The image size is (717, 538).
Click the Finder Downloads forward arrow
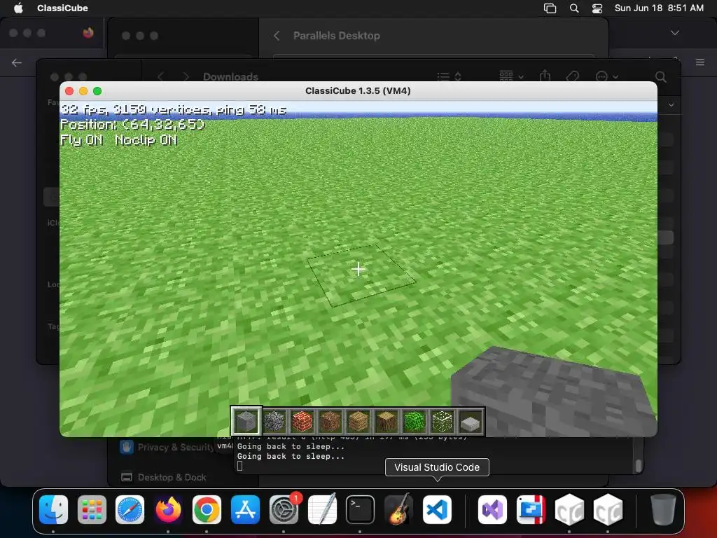pyautogui.click(x=186, y=76)
